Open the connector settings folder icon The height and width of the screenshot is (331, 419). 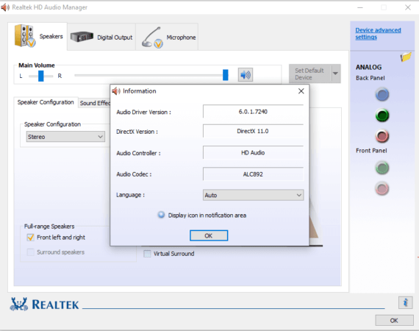[406, 57]
